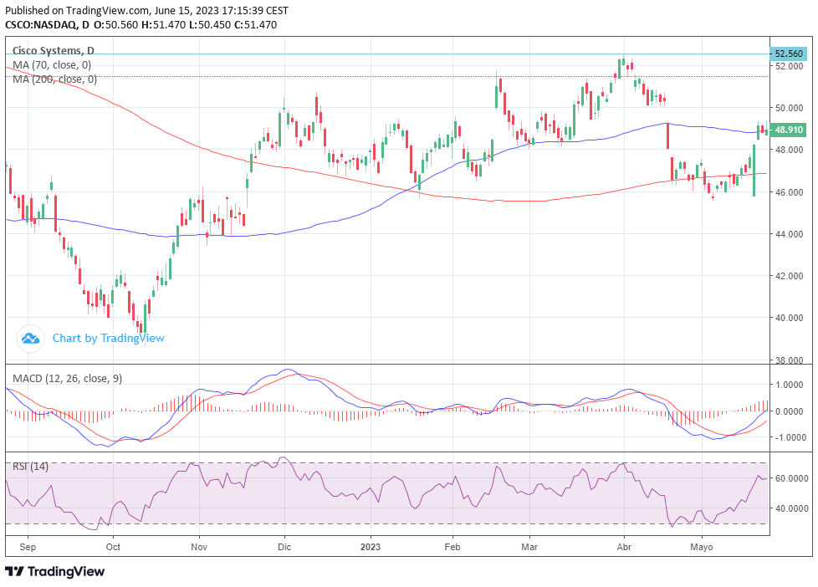
Task: Click the open price 'O:50.560' in header
Action: (x=115, y=24)
